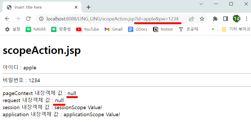
Task: Open the 맞춤법 bookmark
Action: [61, 29]
